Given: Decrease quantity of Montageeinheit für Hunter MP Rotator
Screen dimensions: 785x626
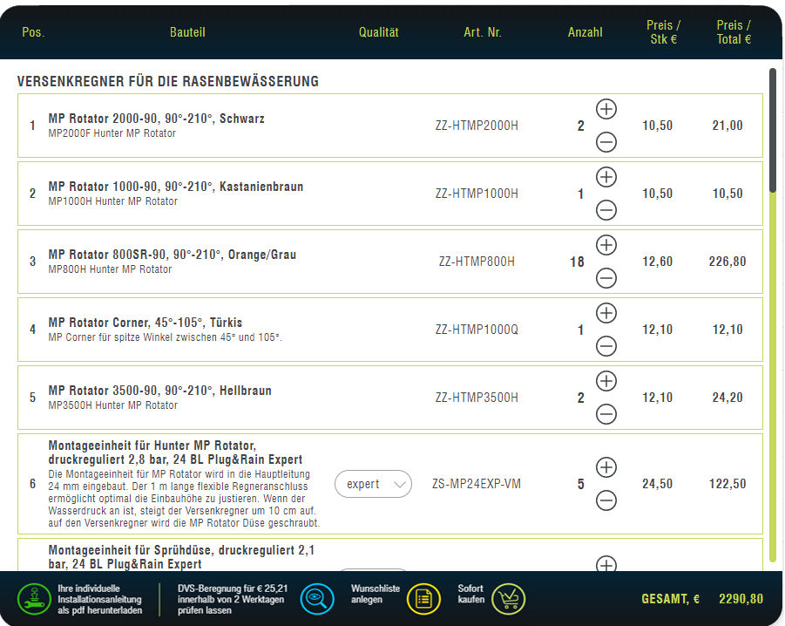Looking at the screenshot, I should click(x=606, y=500).
